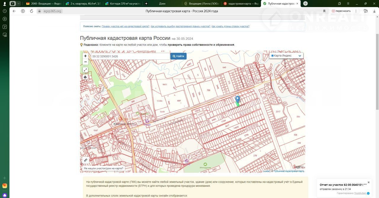The image size is (379, 198).
Task: Open the browser three-dot page menu
Action: [356, 11]
